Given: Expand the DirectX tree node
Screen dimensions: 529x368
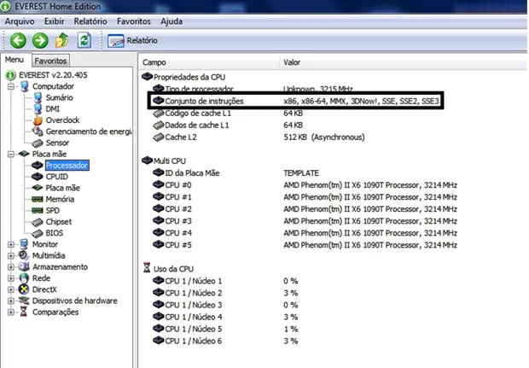Looking at the screenshot, I should [11, 289].
